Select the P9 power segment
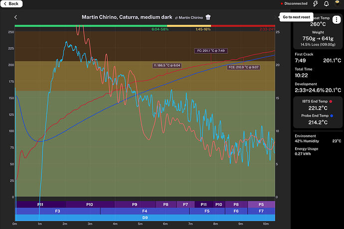This screenshot has width=344, height=229. click(135, 205)
